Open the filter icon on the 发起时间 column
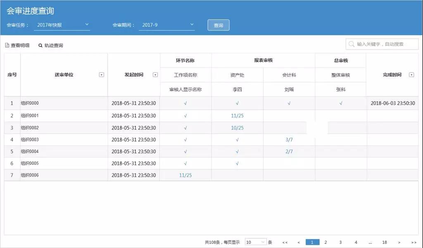 point(155,74)
